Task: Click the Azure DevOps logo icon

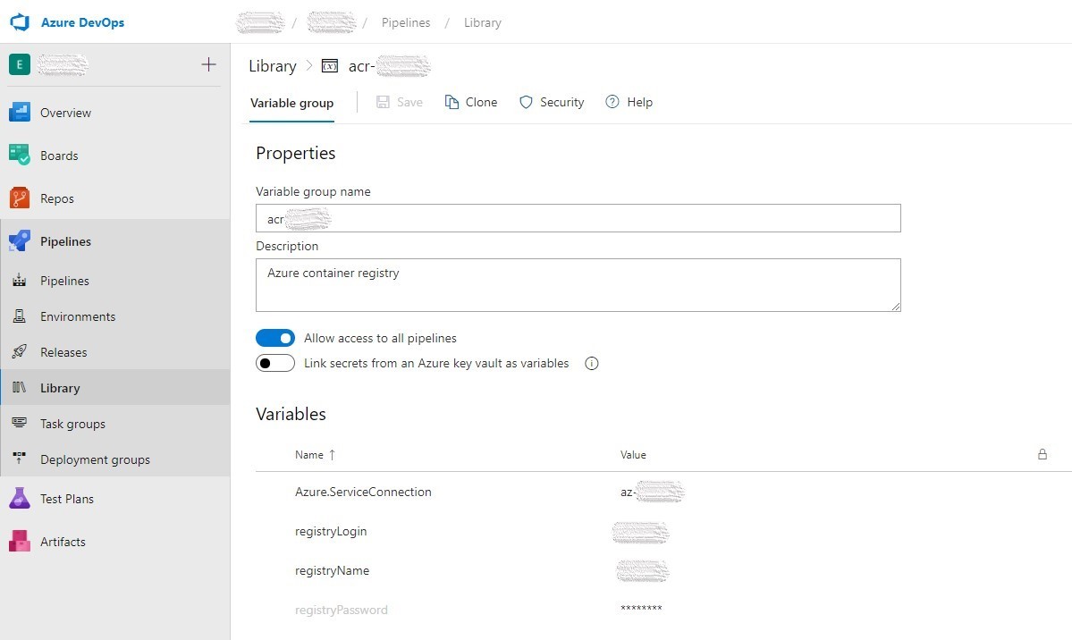Action: coord(20,22)
